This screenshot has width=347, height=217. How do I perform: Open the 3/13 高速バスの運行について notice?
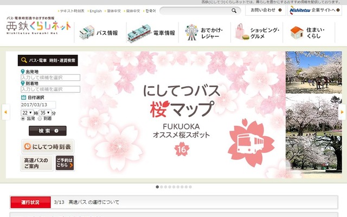[x=87, y=202]
